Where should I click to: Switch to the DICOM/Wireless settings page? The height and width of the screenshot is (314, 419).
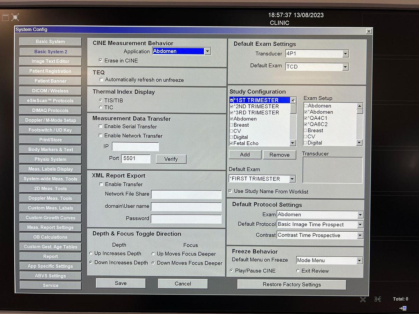pyautogui.click(x=50, y=91)
